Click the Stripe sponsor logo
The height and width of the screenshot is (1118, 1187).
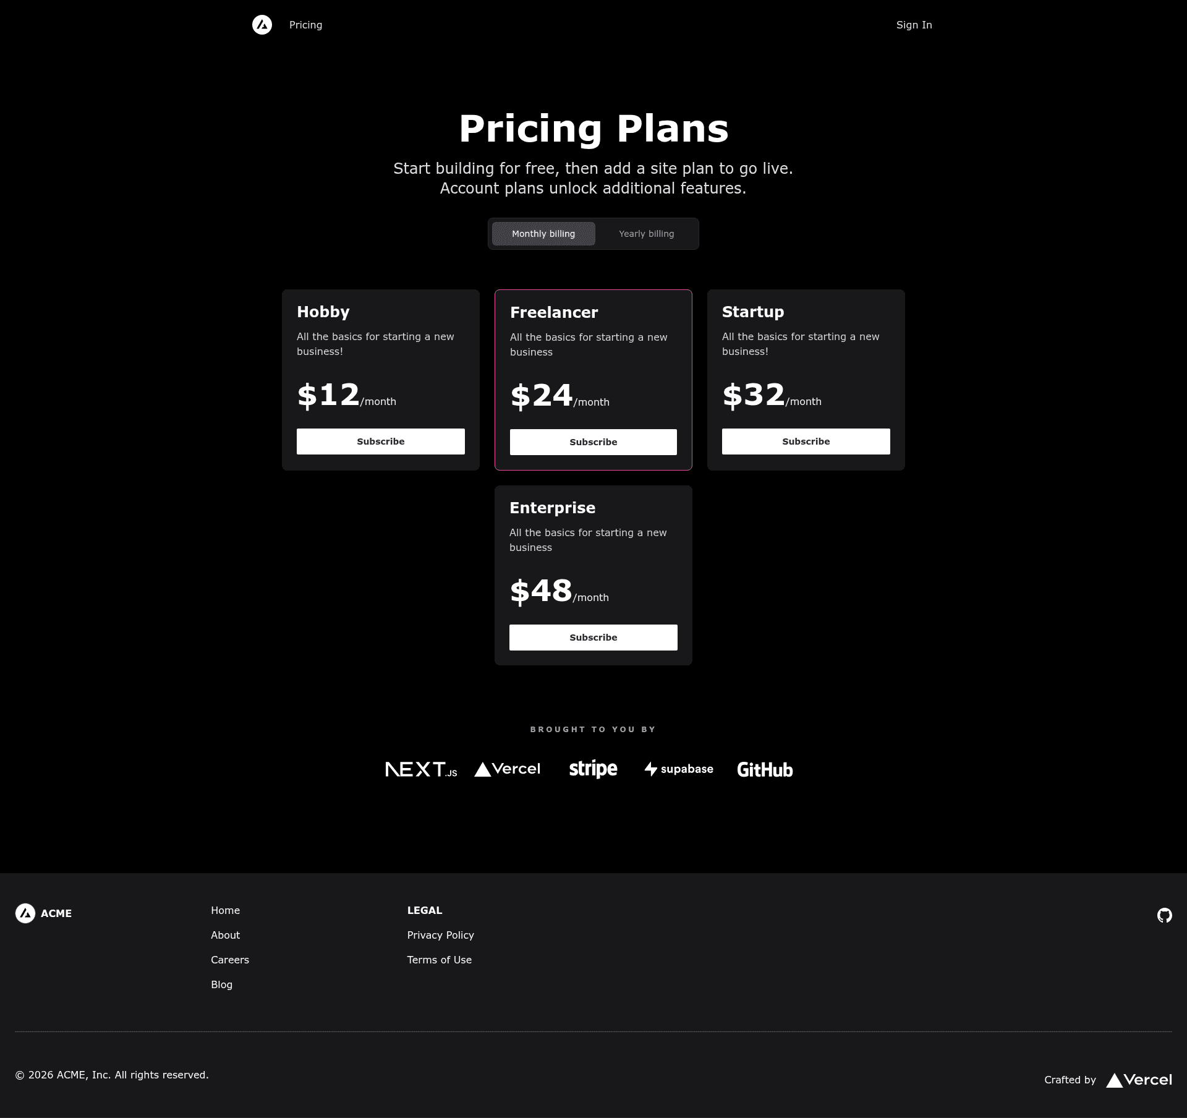[x=593, y=769]
